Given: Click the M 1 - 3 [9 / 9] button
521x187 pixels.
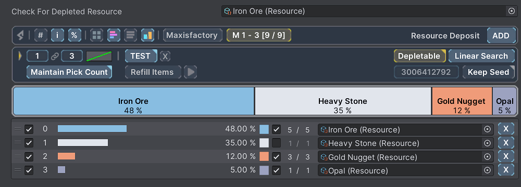Looking at the screenshot, I should pos(258,35).
